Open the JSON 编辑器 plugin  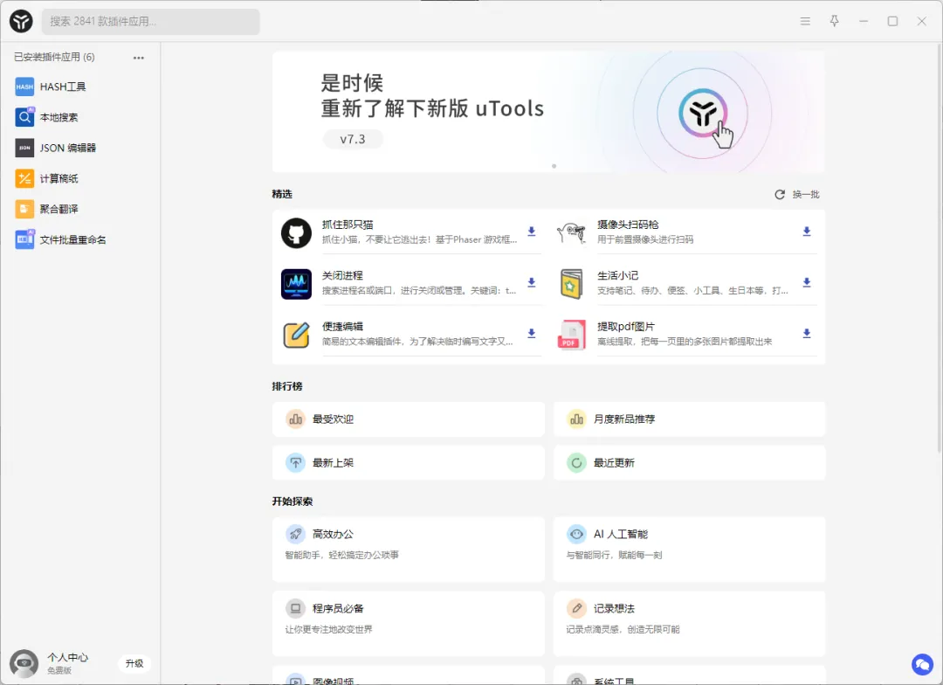pos(80,148)
